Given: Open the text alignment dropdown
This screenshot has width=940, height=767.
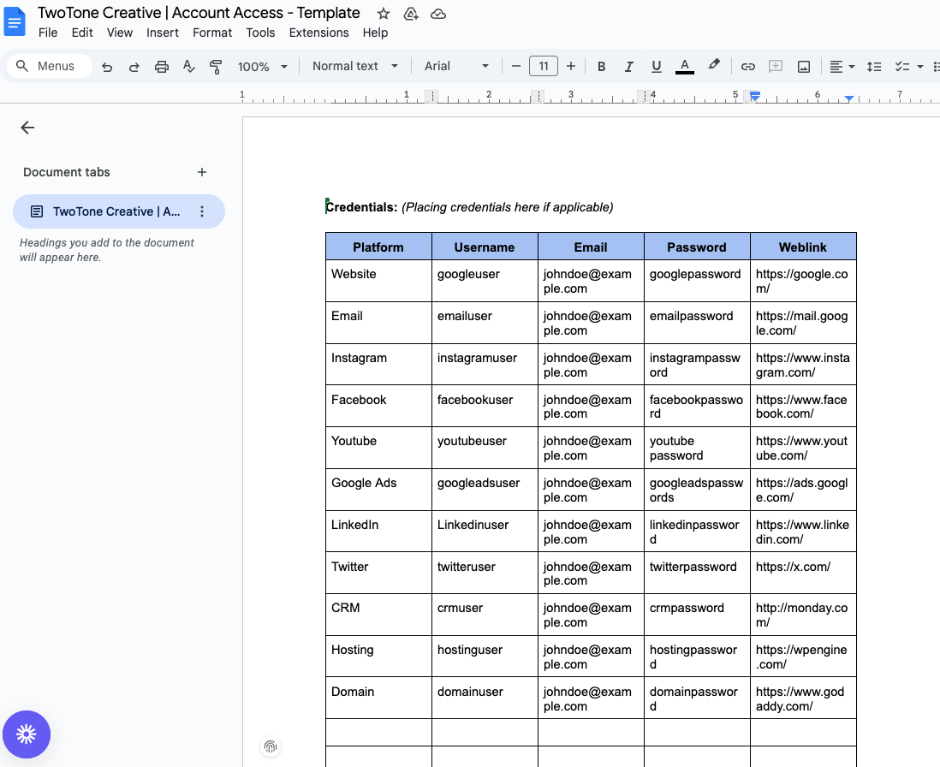Looking at the screenshot, I should point(842,67).
